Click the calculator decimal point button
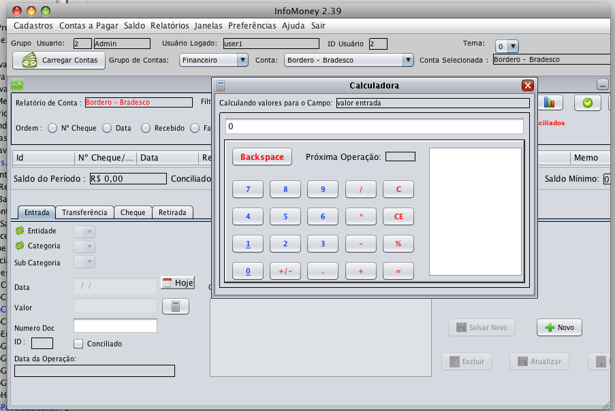The image size is (615, 411). tap(323, 271)
